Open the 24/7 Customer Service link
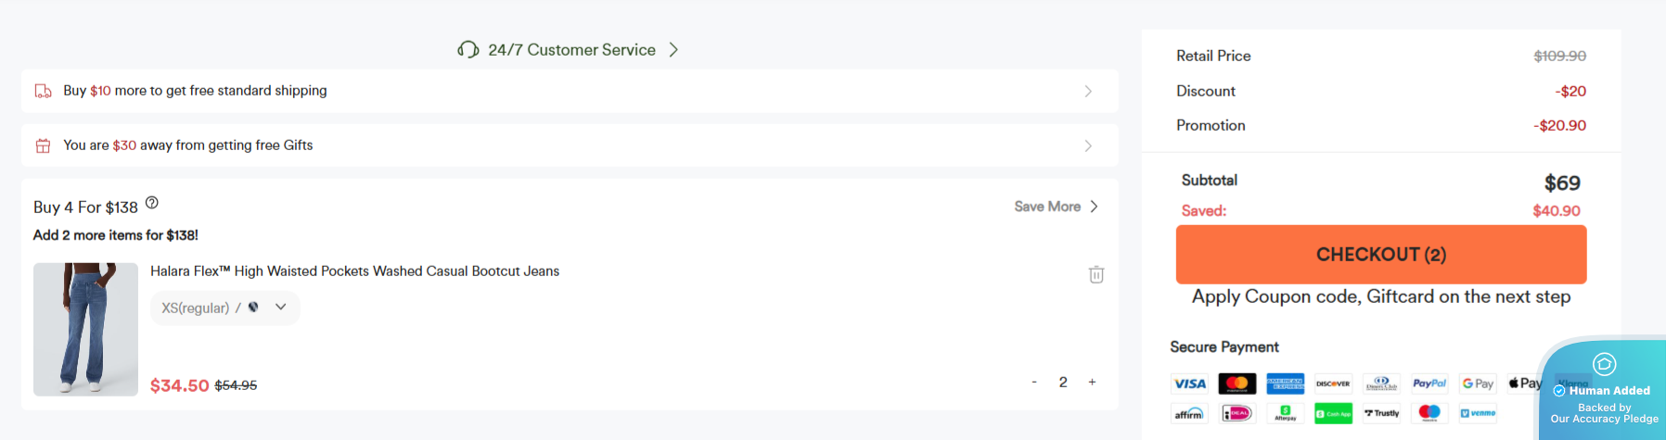 [x=571, y=50]
